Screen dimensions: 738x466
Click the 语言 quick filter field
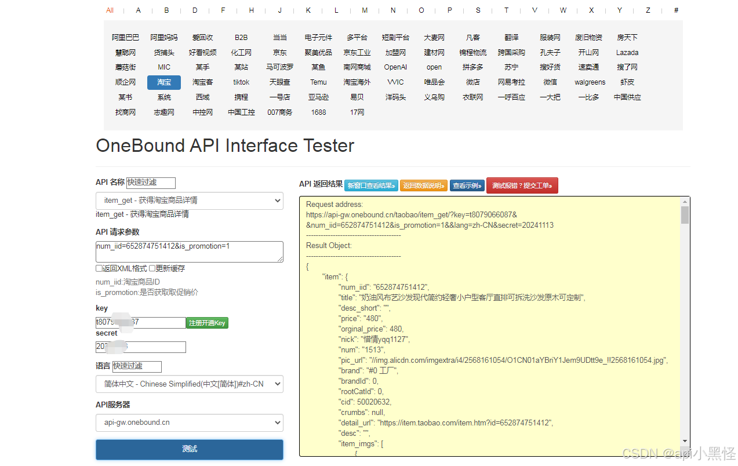[137, 366]
